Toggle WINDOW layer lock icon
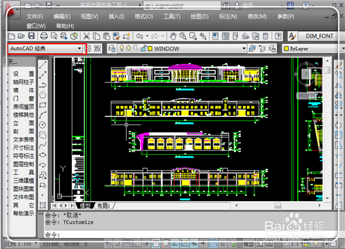The height and width of the screenshot is (249, 345). click(x=144, y=48)
